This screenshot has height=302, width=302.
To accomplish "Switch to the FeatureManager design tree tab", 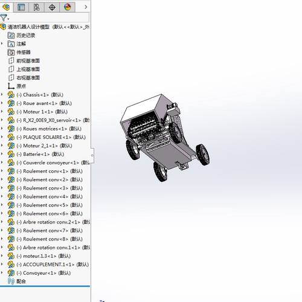I will point(6,7).
